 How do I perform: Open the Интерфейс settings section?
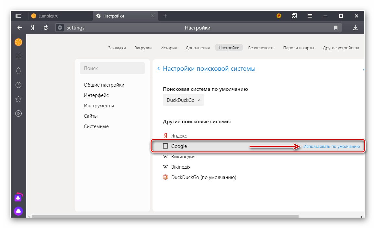pos(96,95)
